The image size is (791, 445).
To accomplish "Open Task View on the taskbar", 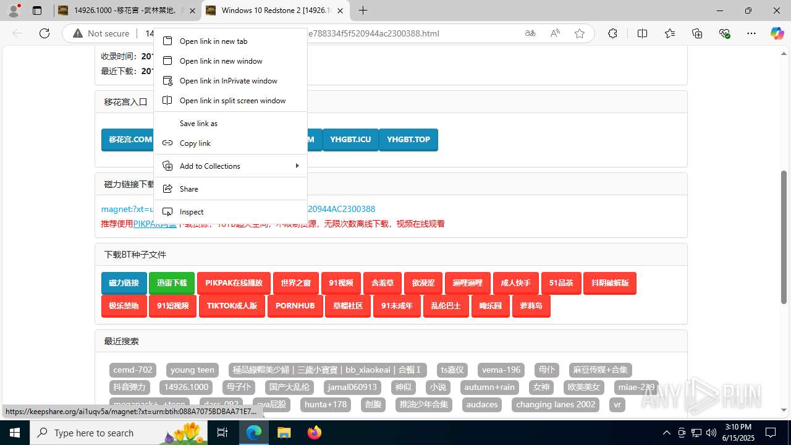I will [223, 433].
